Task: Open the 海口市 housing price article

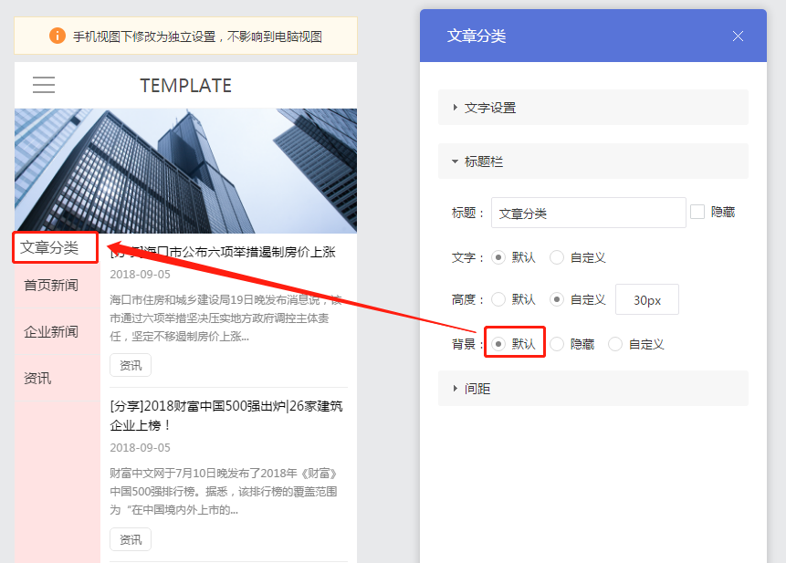Action: point(223,252)
